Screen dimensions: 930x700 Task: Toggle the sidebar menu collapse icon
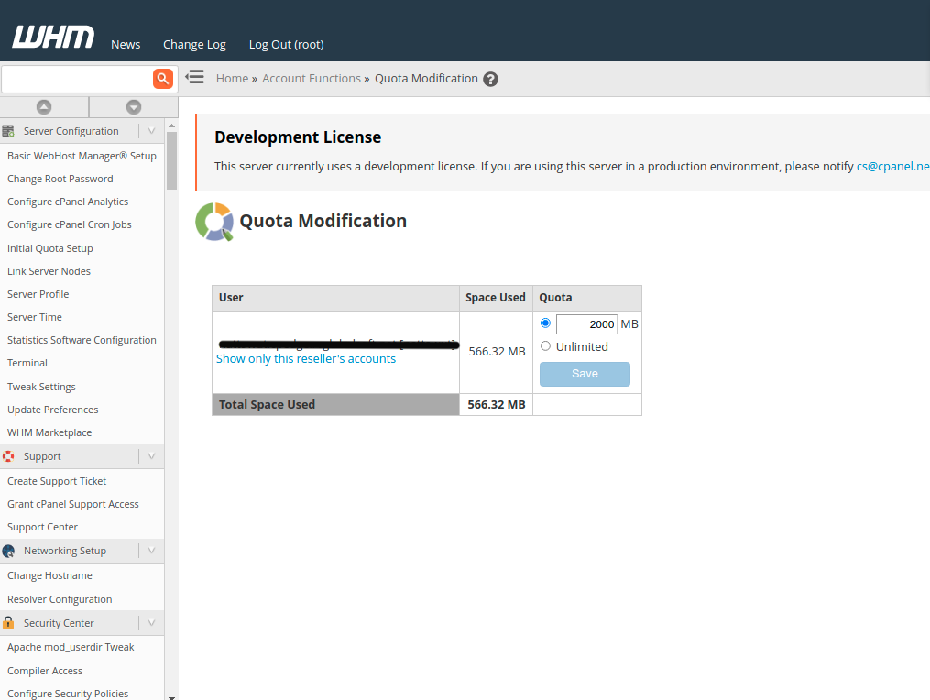(x=194, y=77)
